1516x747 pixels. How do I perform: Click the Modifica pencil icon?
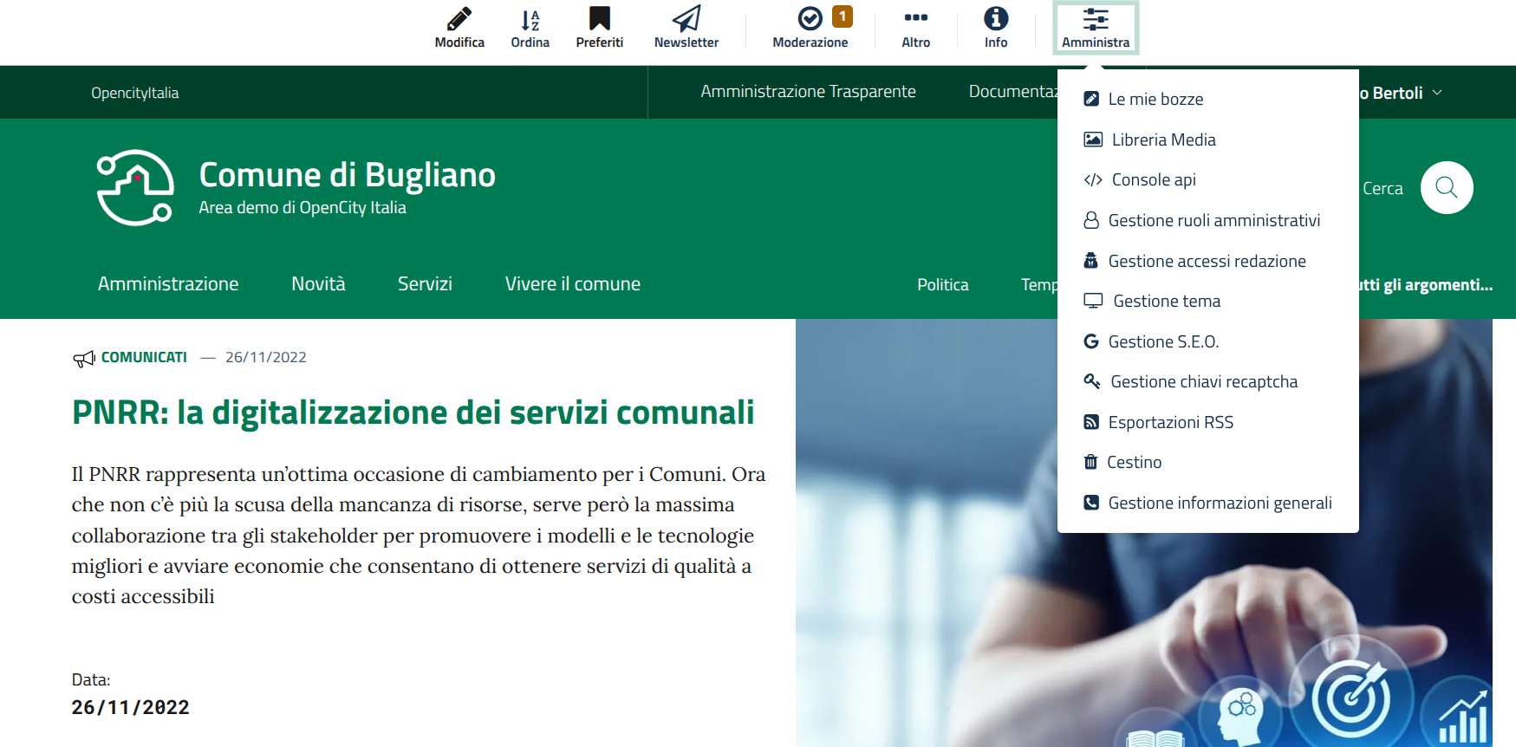click(x=459, y=19)
